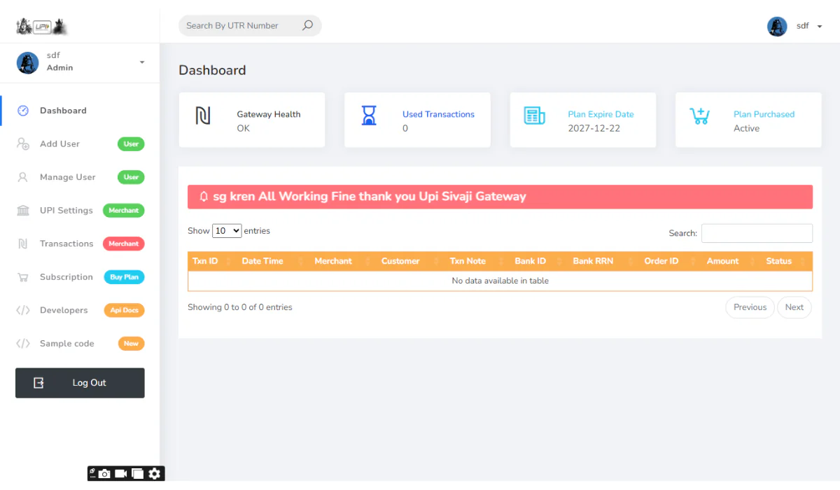The width and height of the screenshot is (840, 490).
Task: Click the Previous pagination button
Action: (750, 307)
